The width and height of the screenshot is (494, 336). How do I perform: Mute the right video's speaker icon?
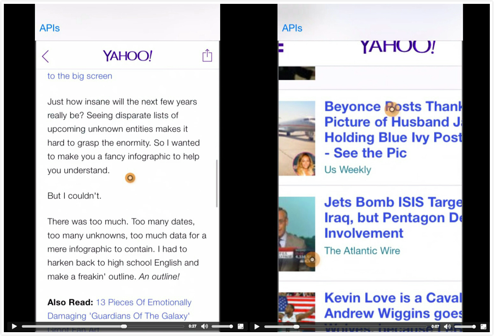point(447,326)
